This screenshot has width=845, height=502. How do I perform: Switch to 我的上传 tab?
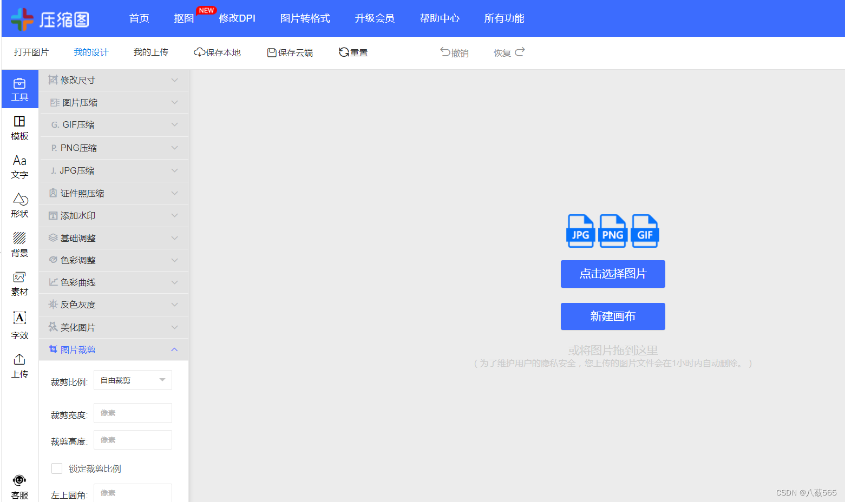coord(151,52)
